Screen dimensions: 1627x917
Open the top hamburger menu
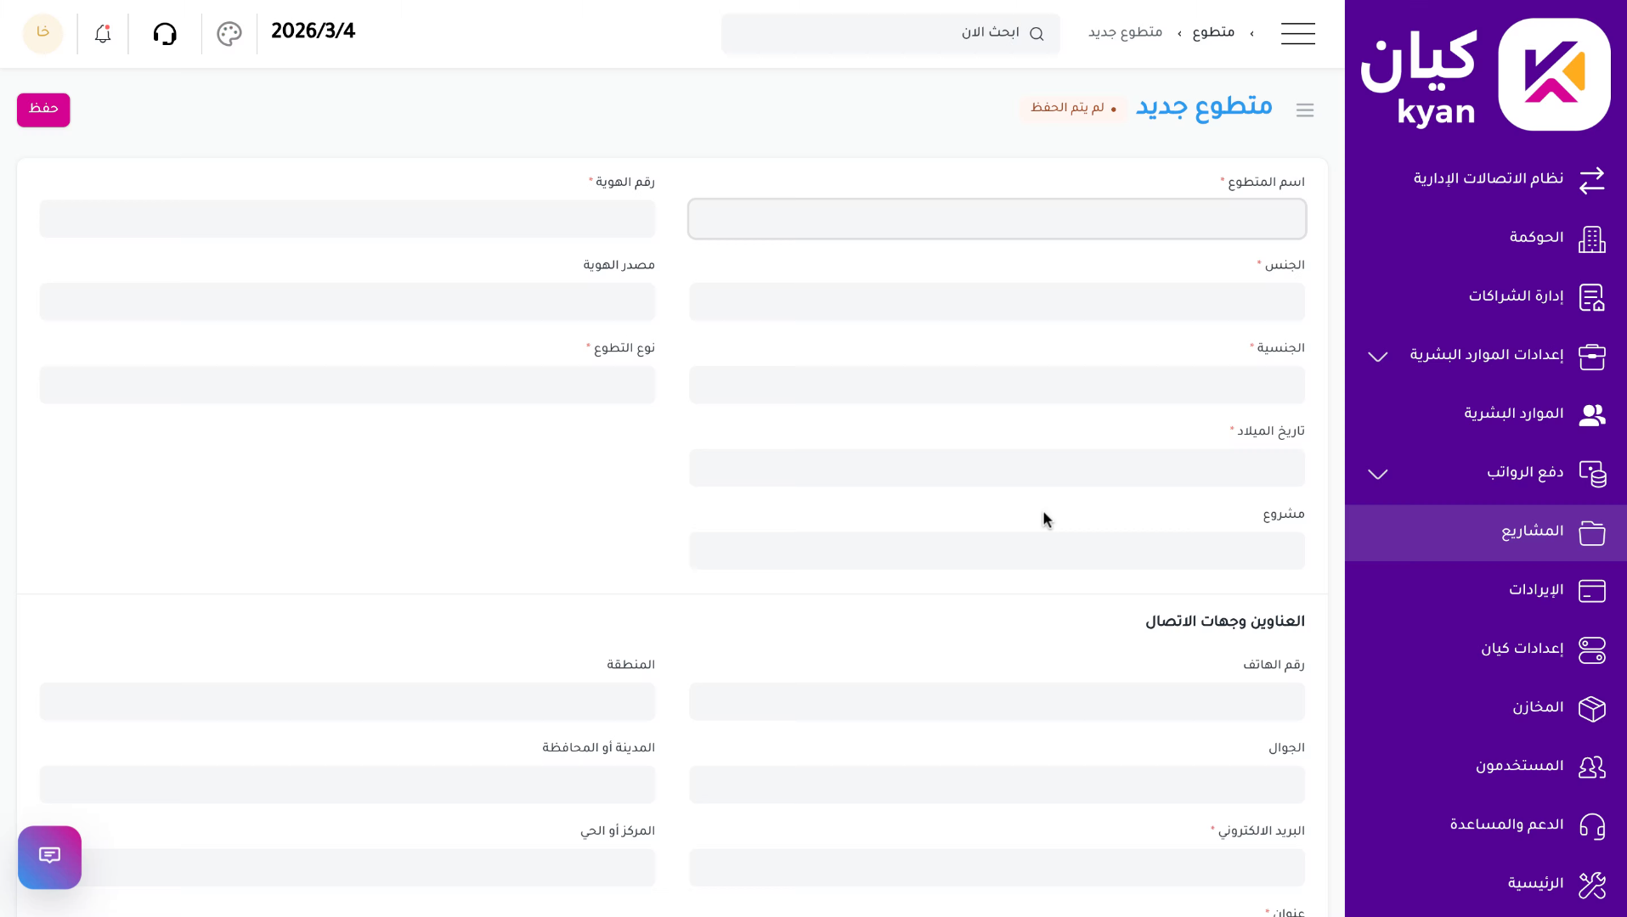click(x=1297, y=33)
